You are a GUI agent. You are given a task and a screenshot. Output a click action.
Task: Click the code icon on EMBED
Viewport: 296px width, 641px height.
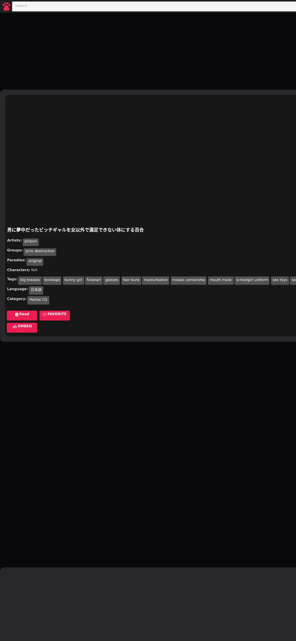[15, 327]
